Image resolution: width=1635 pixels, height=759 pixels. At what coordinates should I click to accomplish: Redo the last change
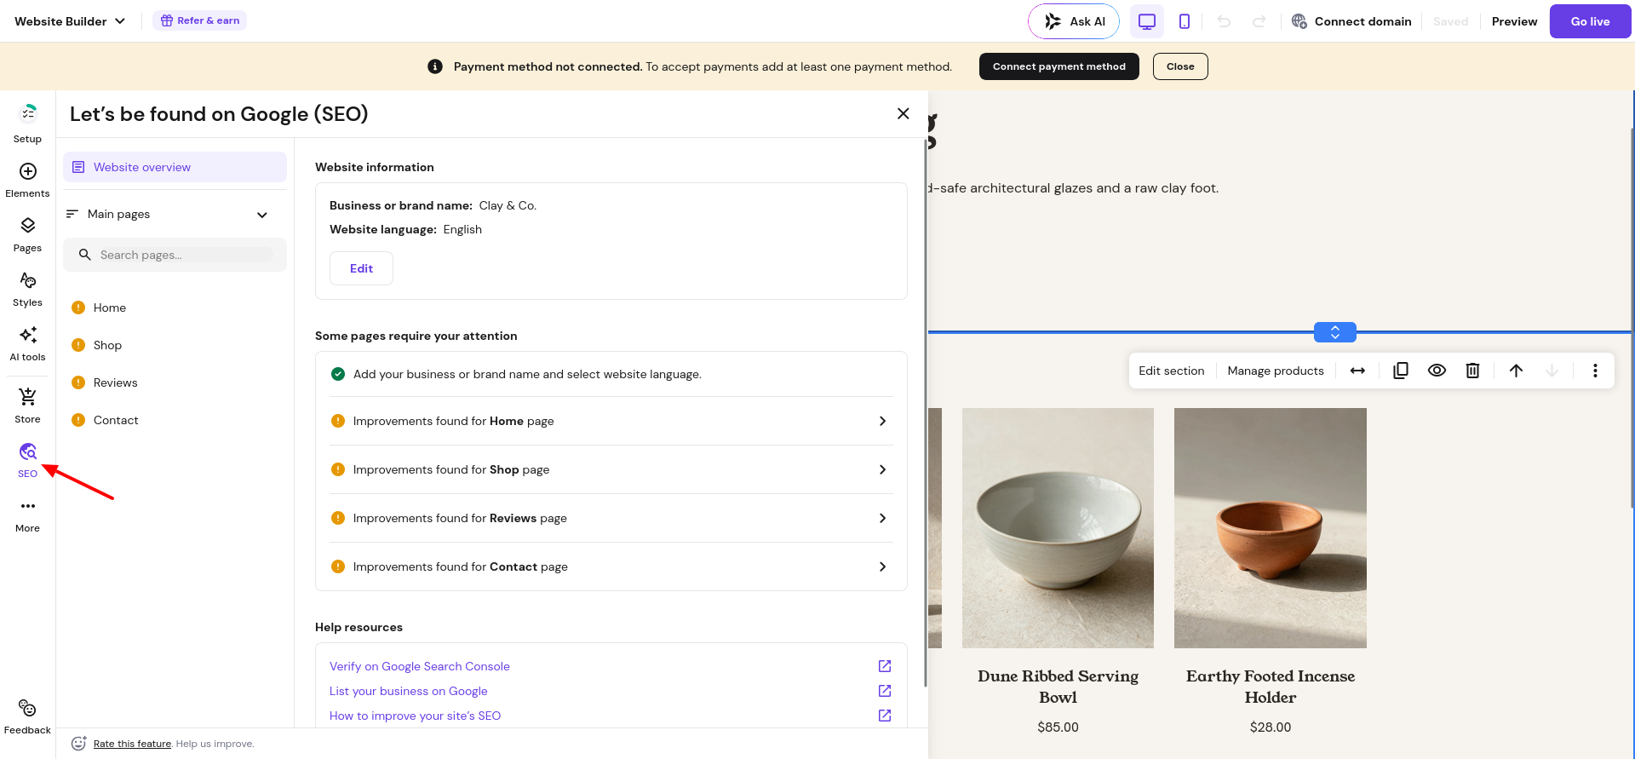click(1259, 21)
